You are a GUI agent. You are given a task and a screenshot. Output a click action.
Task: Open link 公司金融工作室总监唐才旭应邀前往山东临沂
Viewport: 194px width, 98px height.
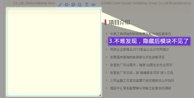point(142,81)
